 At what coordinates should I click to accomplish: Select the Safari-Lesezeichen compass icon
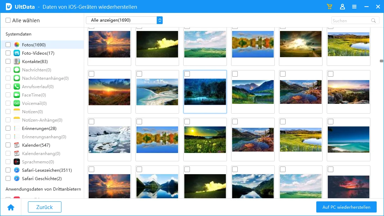tap(17, 170)
